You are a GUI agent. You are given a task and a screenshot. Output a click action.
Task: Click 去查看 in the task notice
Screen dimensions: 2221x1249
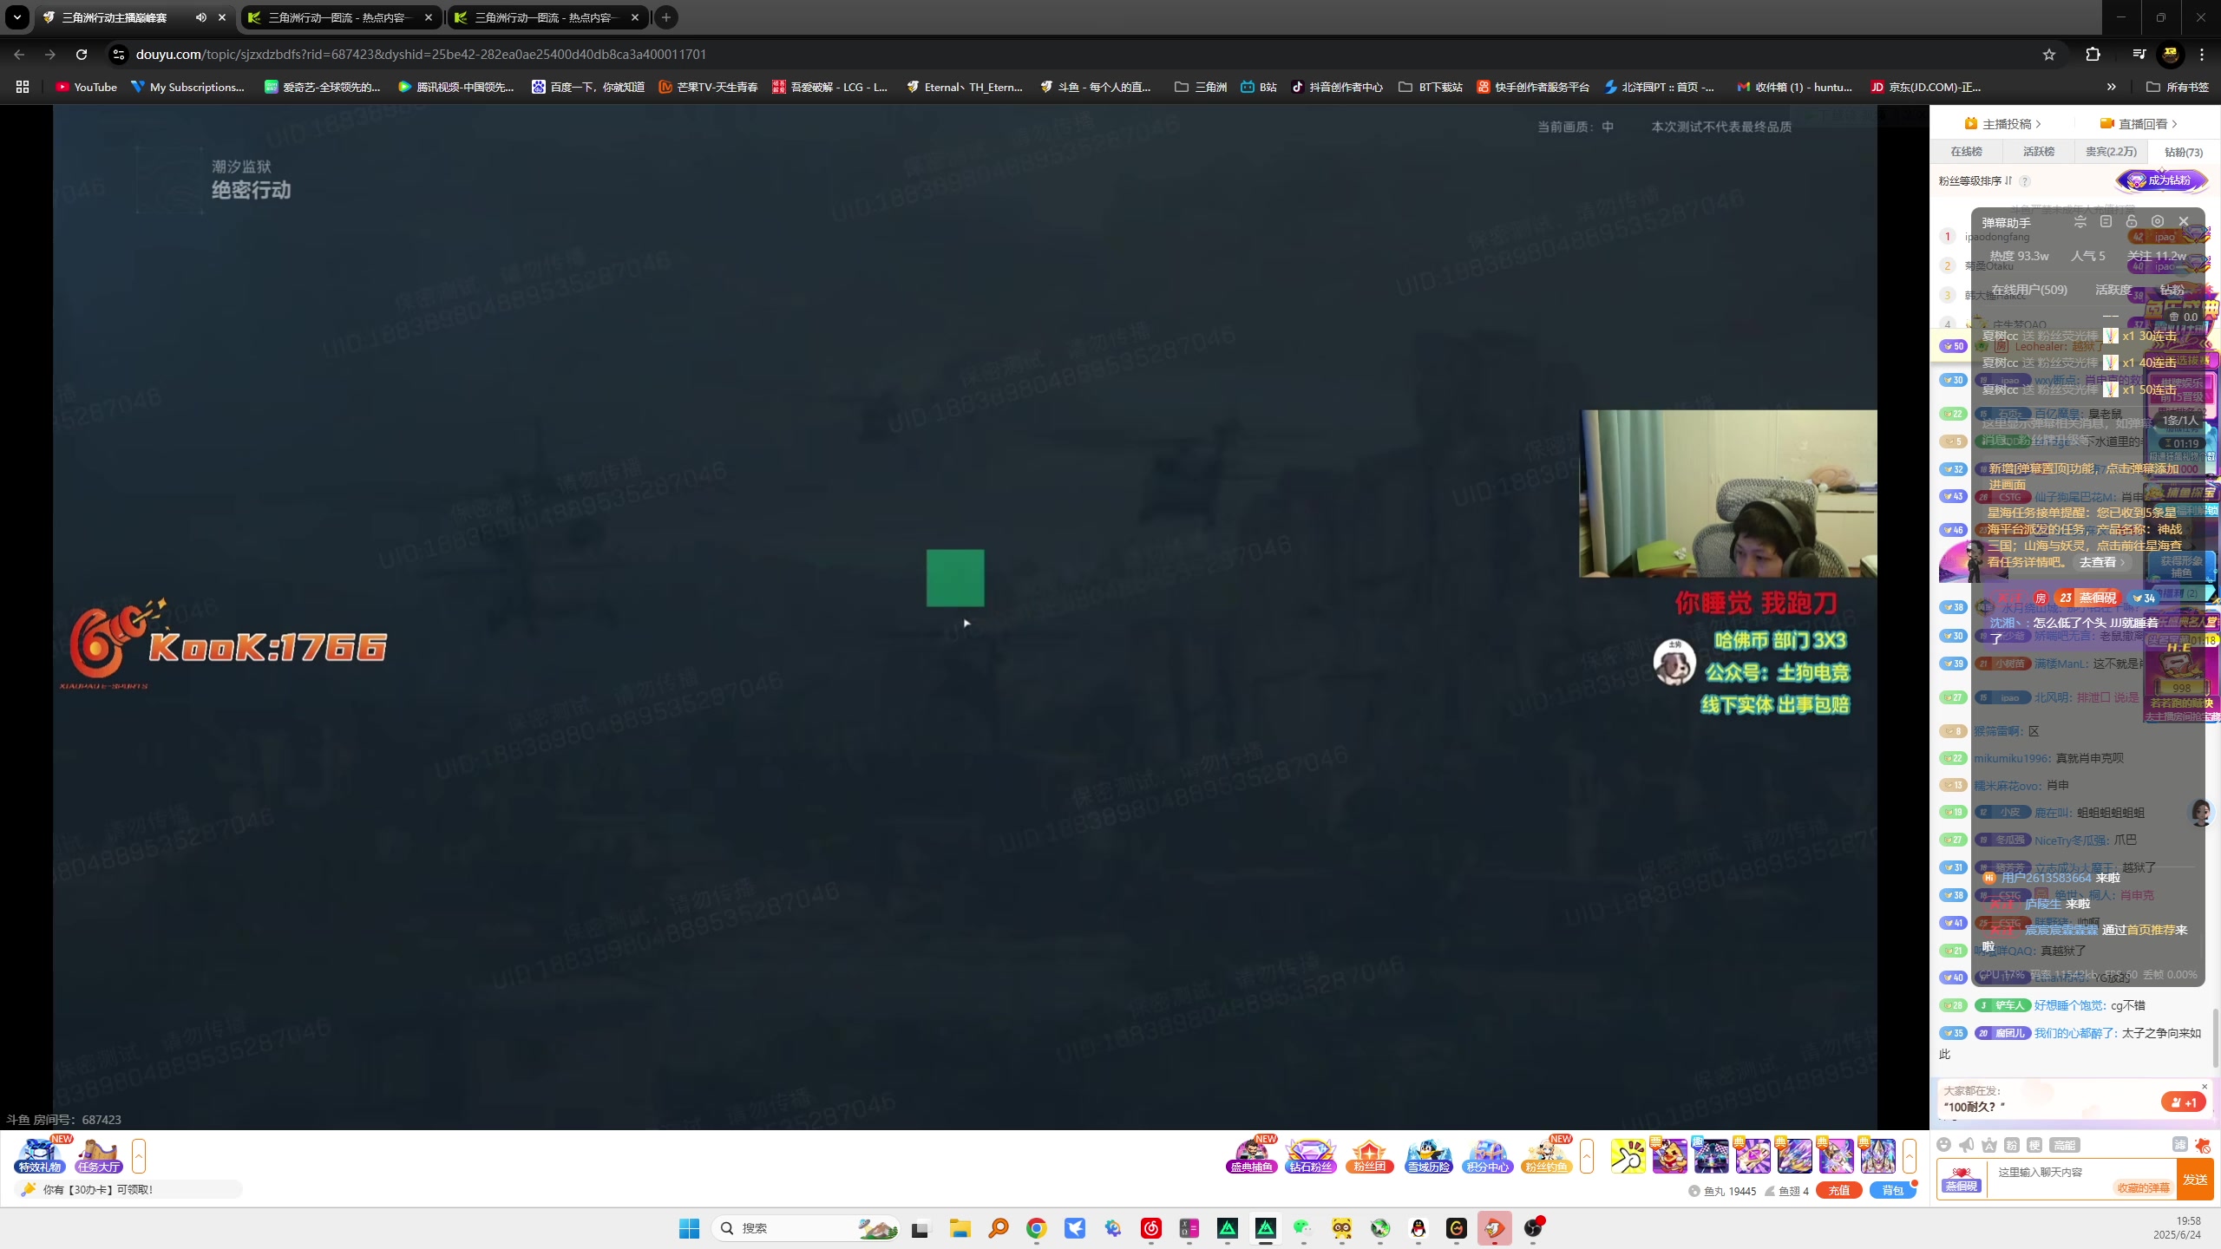(x=2101, y=562)
